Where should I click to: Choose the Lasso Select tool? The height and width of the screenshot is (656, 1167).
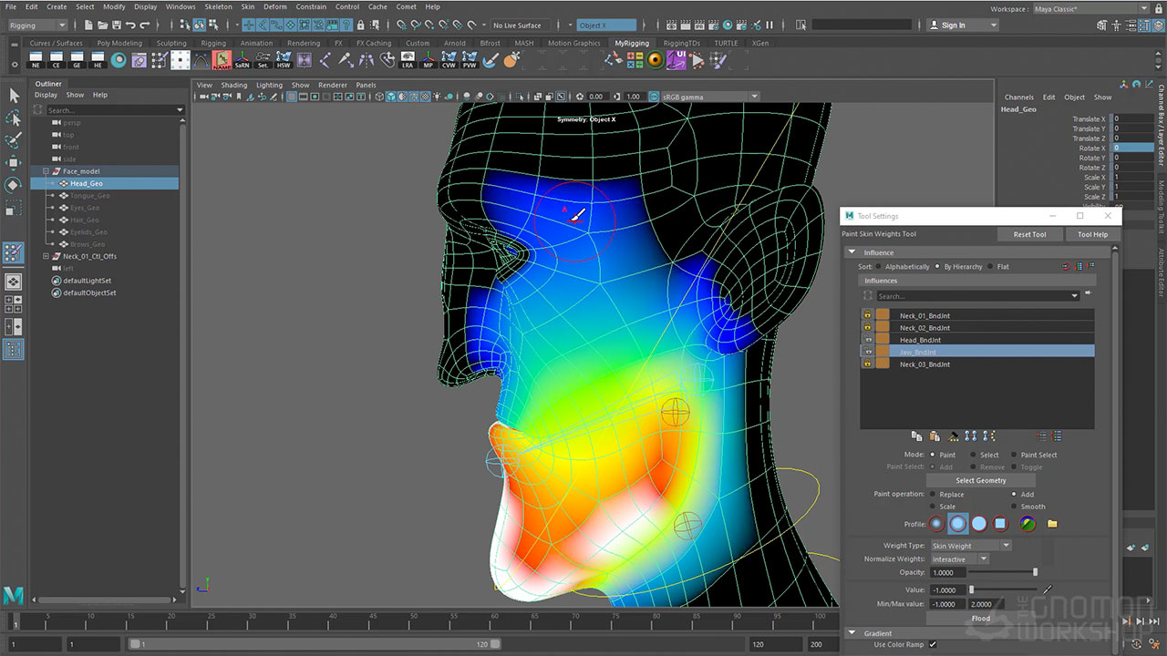(x=14, y=118)
